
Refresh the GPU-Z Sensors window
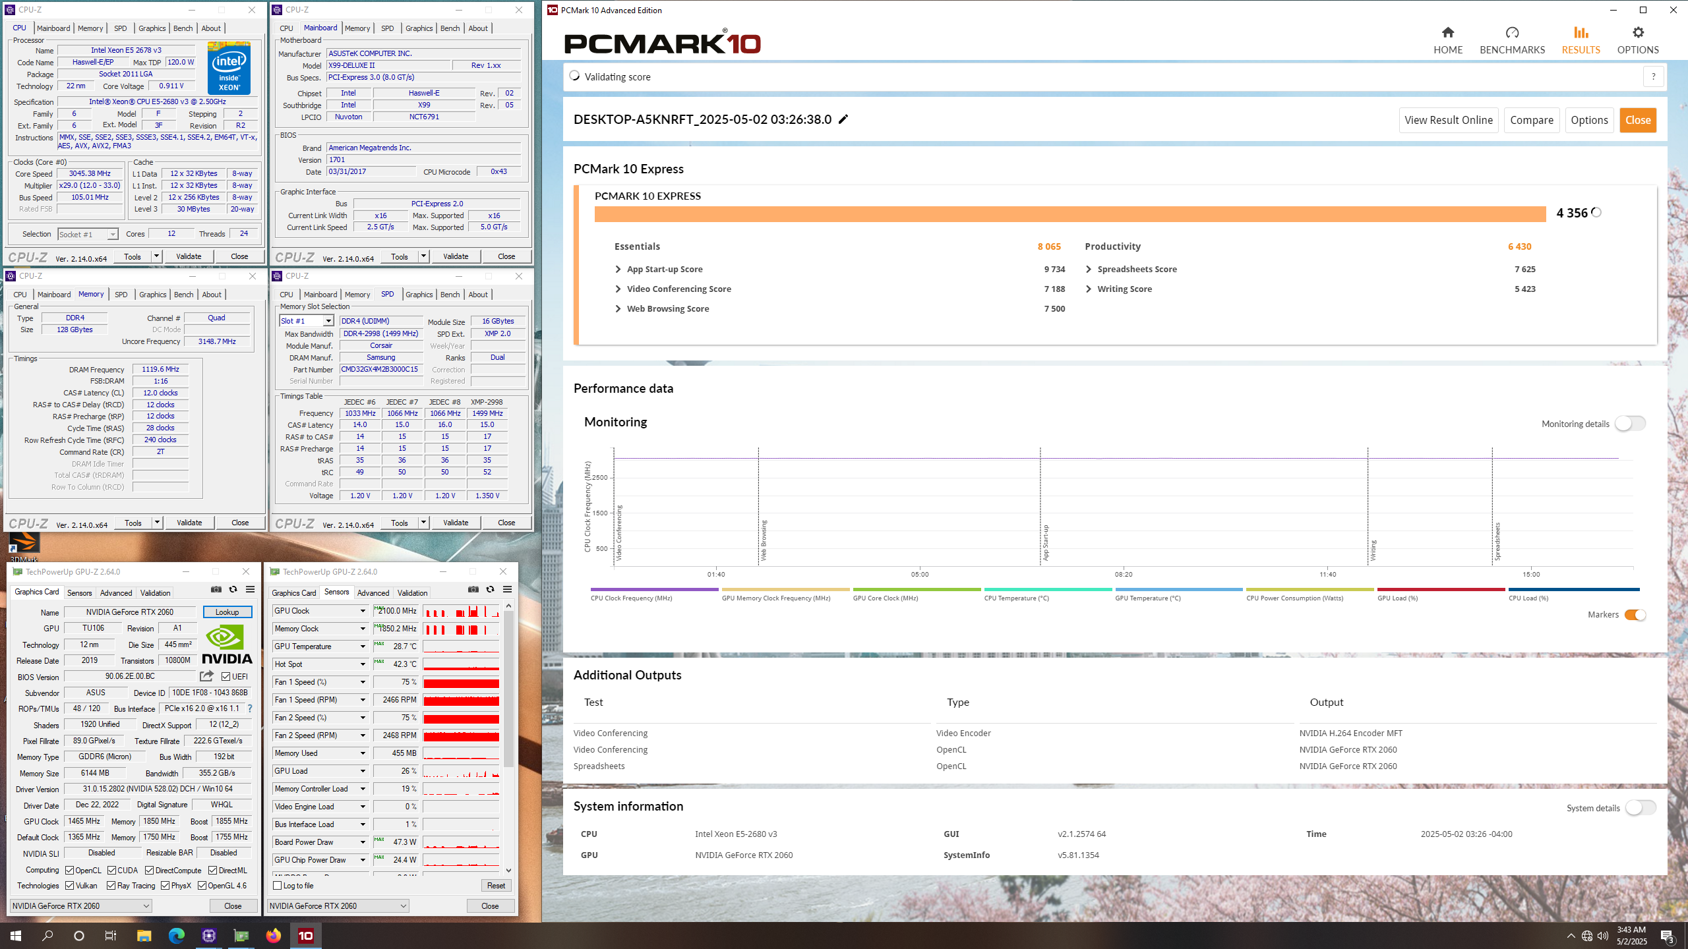(x=490, y=589)
